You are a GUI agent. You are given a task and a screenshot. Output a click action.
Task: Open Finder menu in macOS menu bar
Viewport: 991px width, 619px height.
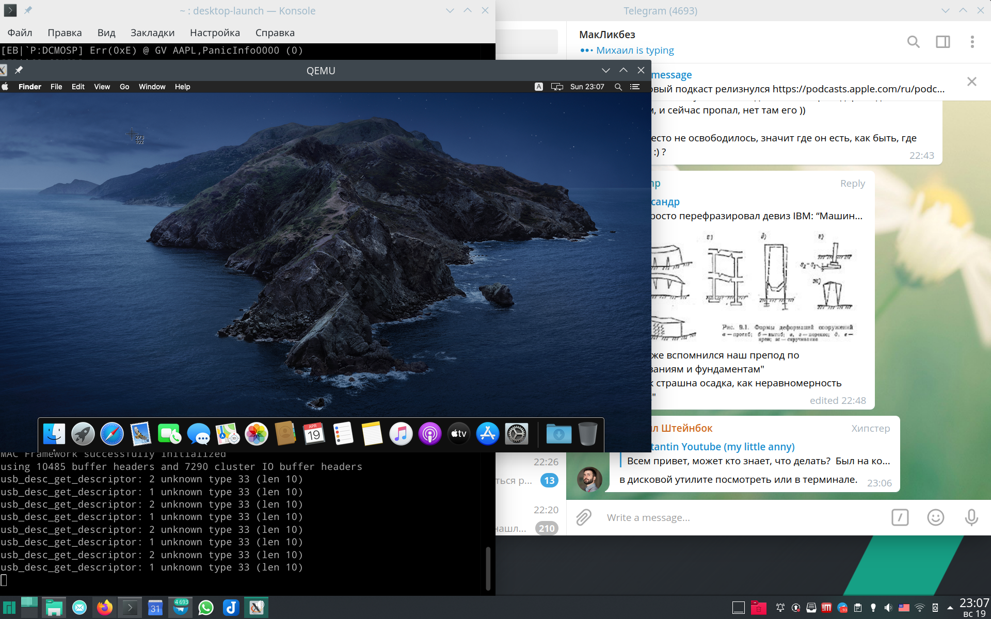(30, 87)
